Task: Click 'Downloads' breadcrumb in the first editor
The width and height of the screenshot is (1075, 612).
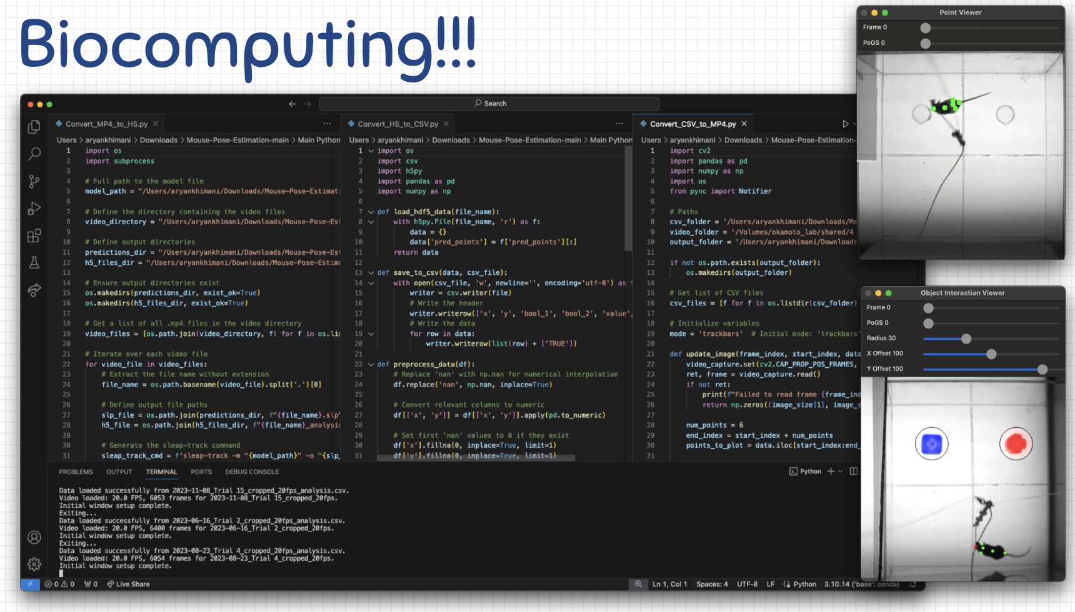Action: [159, 140]
